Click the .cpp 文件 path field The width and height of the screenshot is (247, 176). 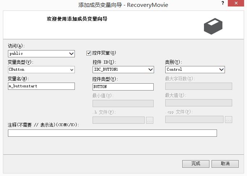(195, 119)
